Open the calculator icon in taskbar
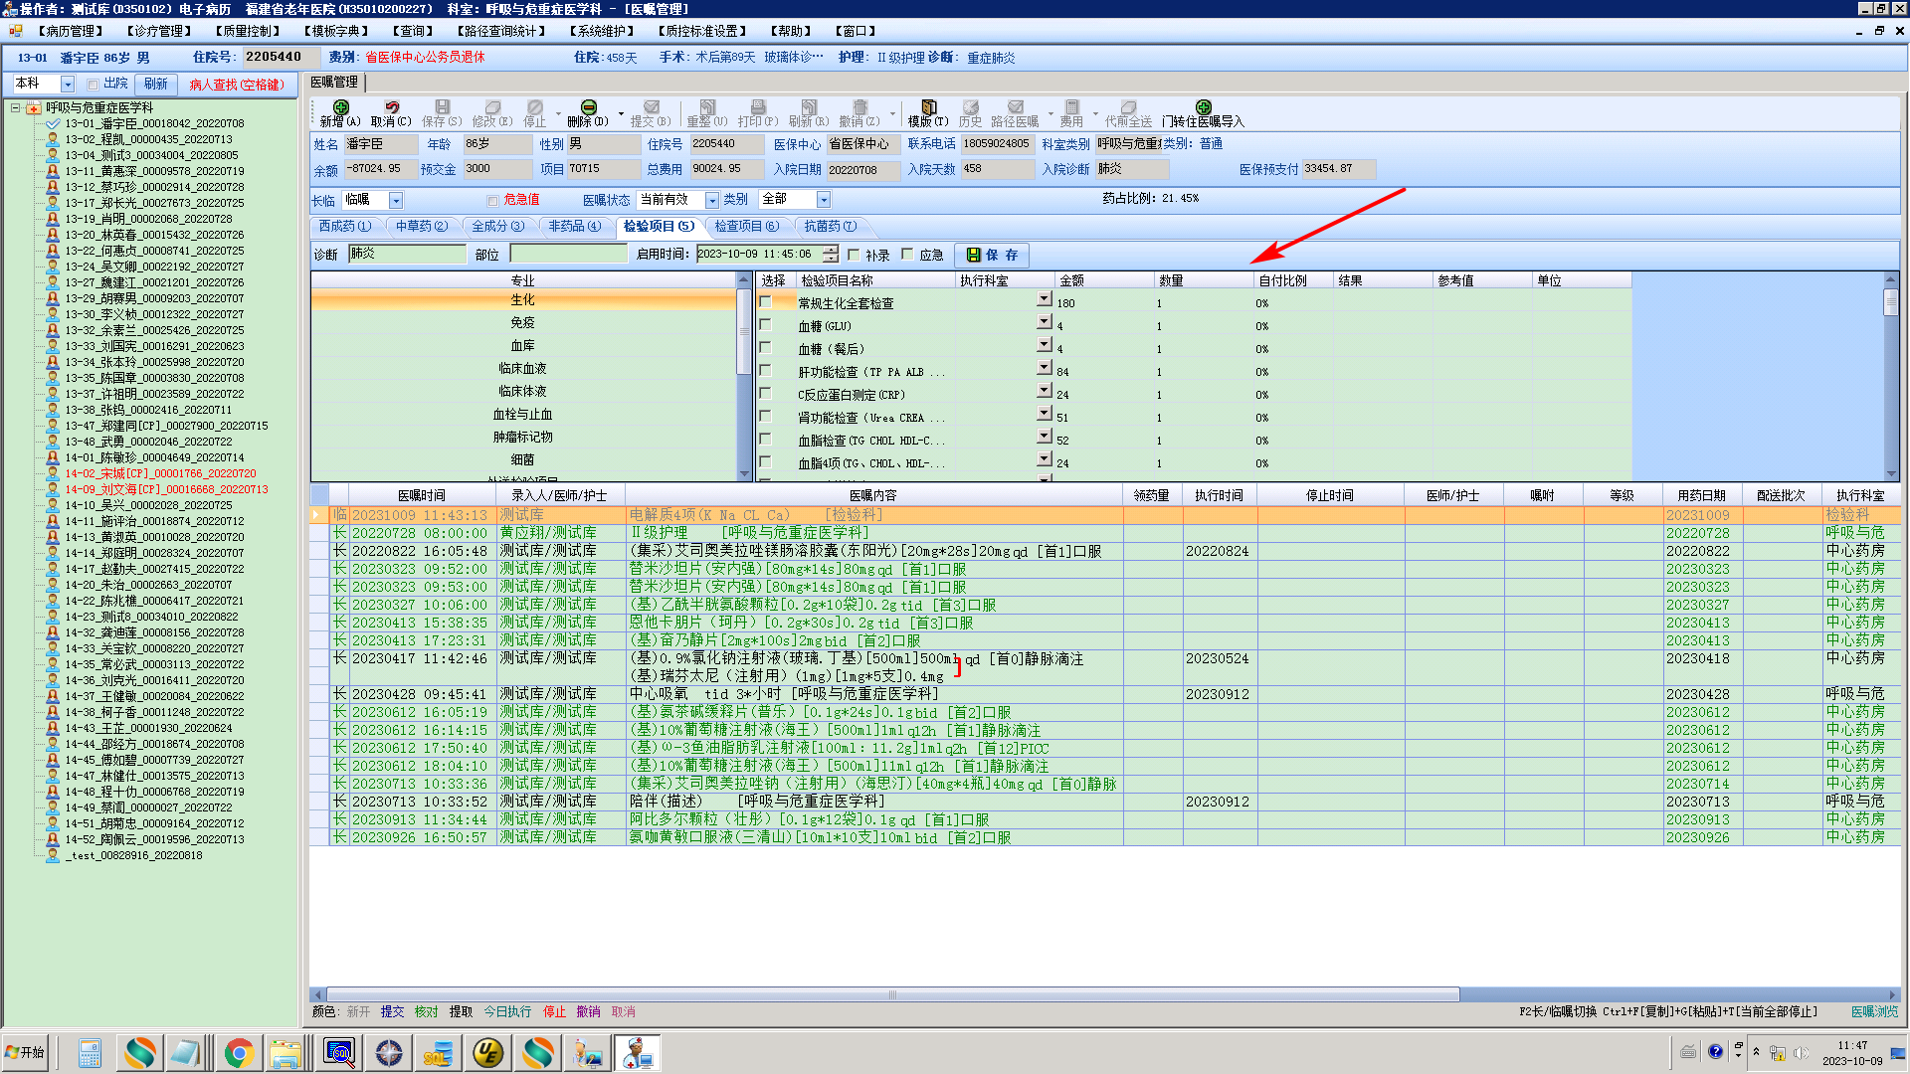The width and height of the screenshot is (1910, 1074). coord(90,1053)
